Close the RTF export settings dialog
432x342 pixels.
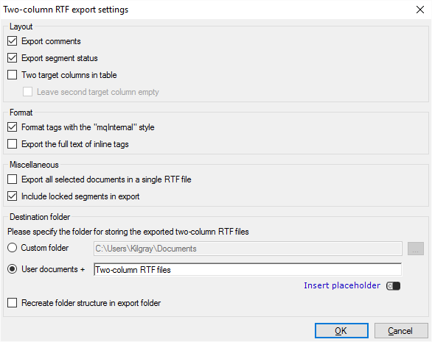(x=420, y=10)
